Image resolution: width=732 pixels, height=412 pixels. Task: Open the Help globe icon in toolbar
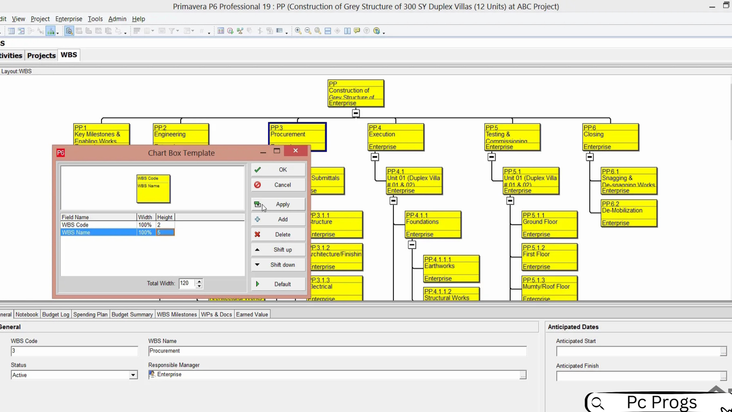click(376, 31)
